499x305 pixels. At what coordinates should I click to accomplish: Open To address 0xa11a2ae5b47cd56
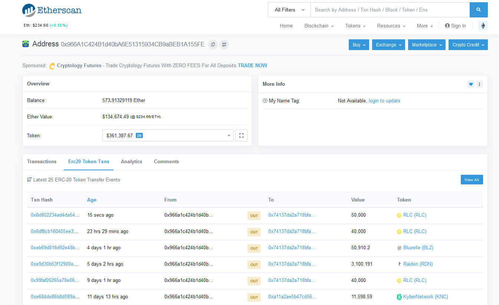tap(292, 296)
